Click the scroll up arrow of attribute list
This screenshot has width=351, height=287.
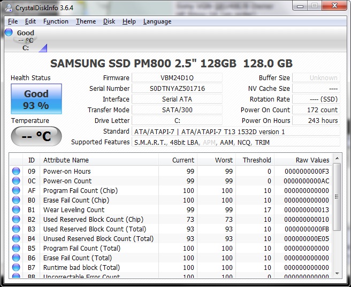pyautogui.click(x=337, y=159)
